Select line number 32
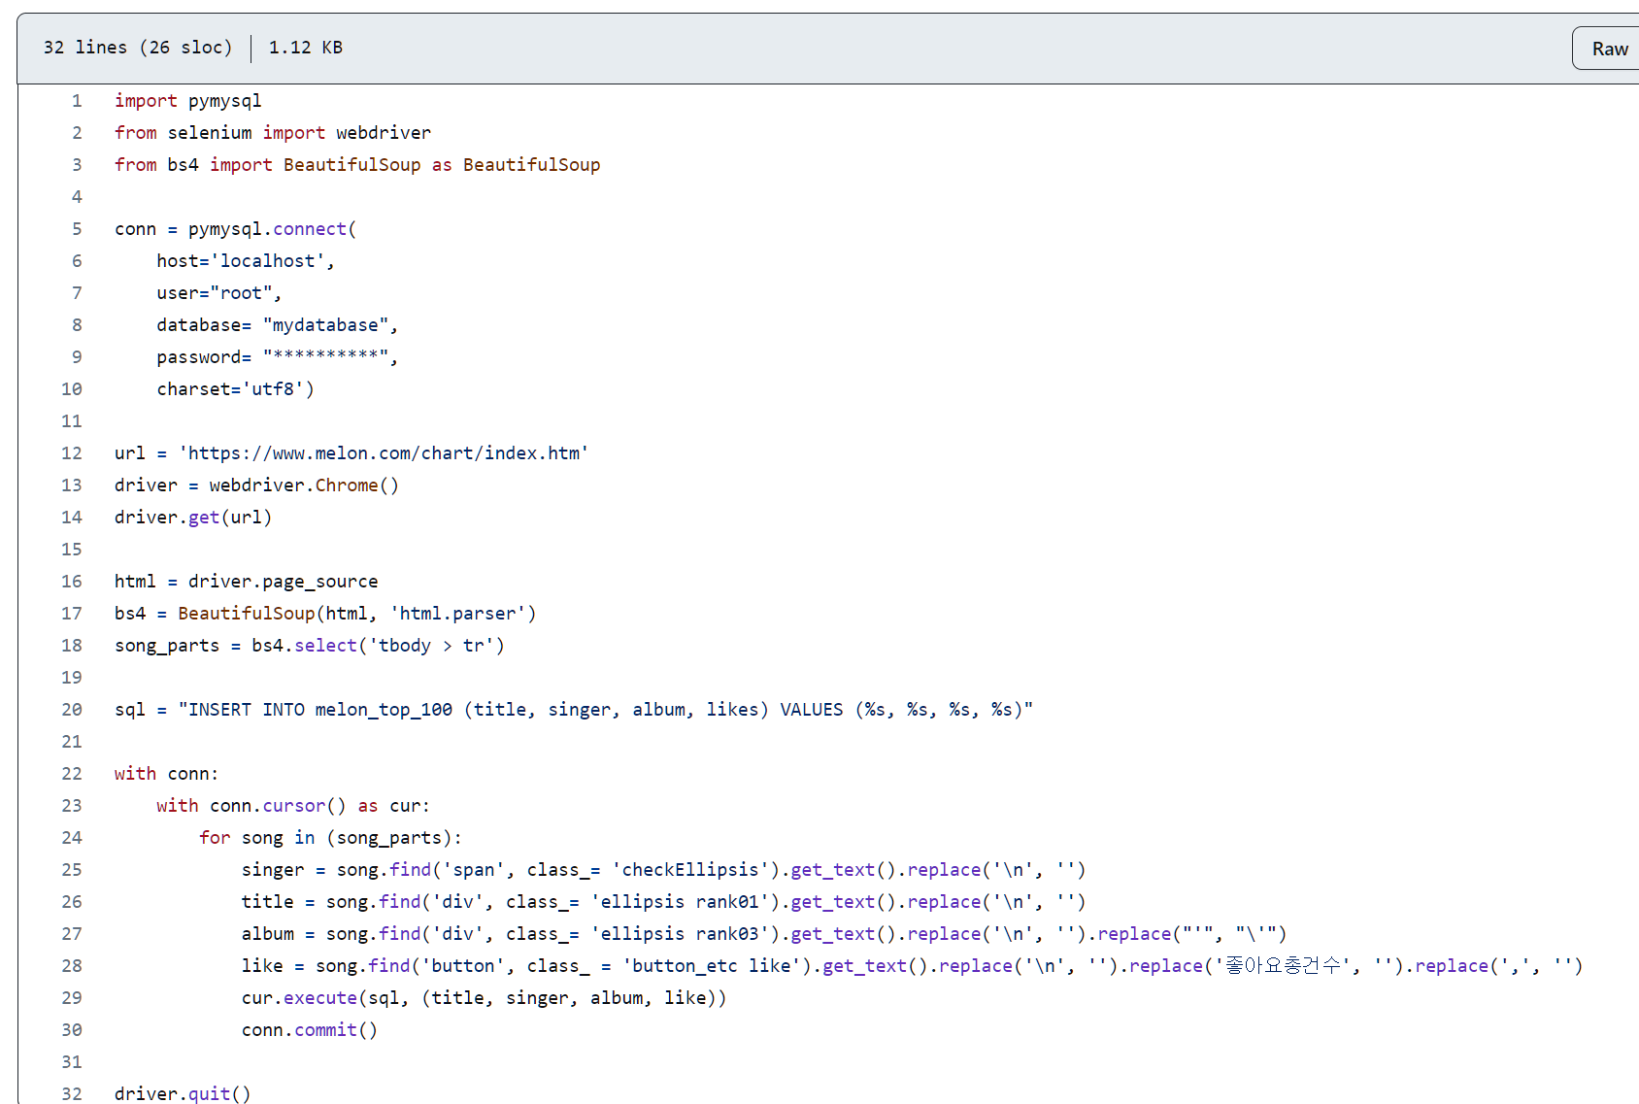Image resolution: width=1639 pixels, height=1104 pixels. [x=72, y=1094]
